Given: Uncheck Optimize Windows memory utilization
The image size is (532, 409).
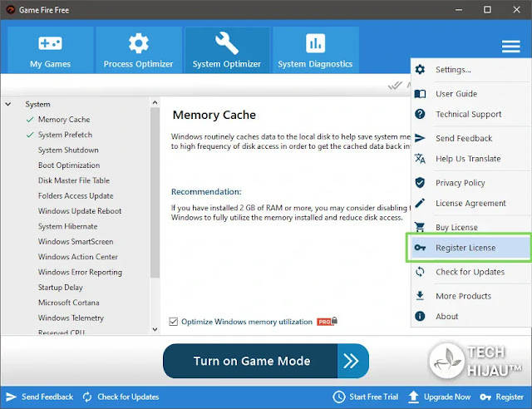Looking at the screenshot, I should coord(174,322).
